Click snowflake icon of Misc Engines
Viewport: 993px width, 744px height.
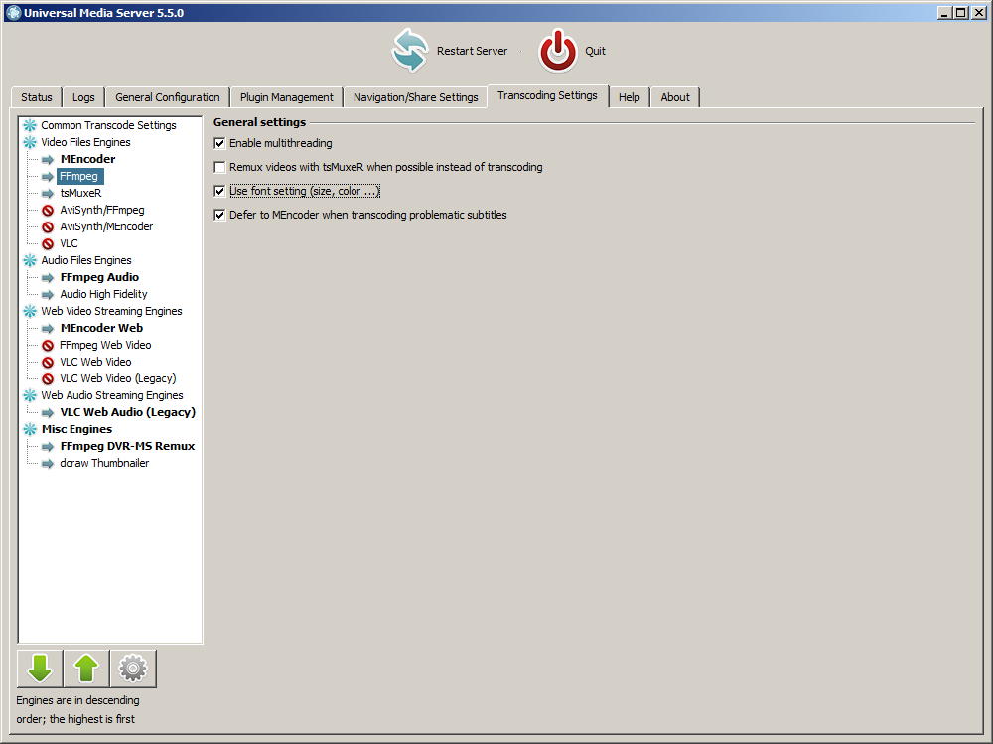[x=30, y=429]
